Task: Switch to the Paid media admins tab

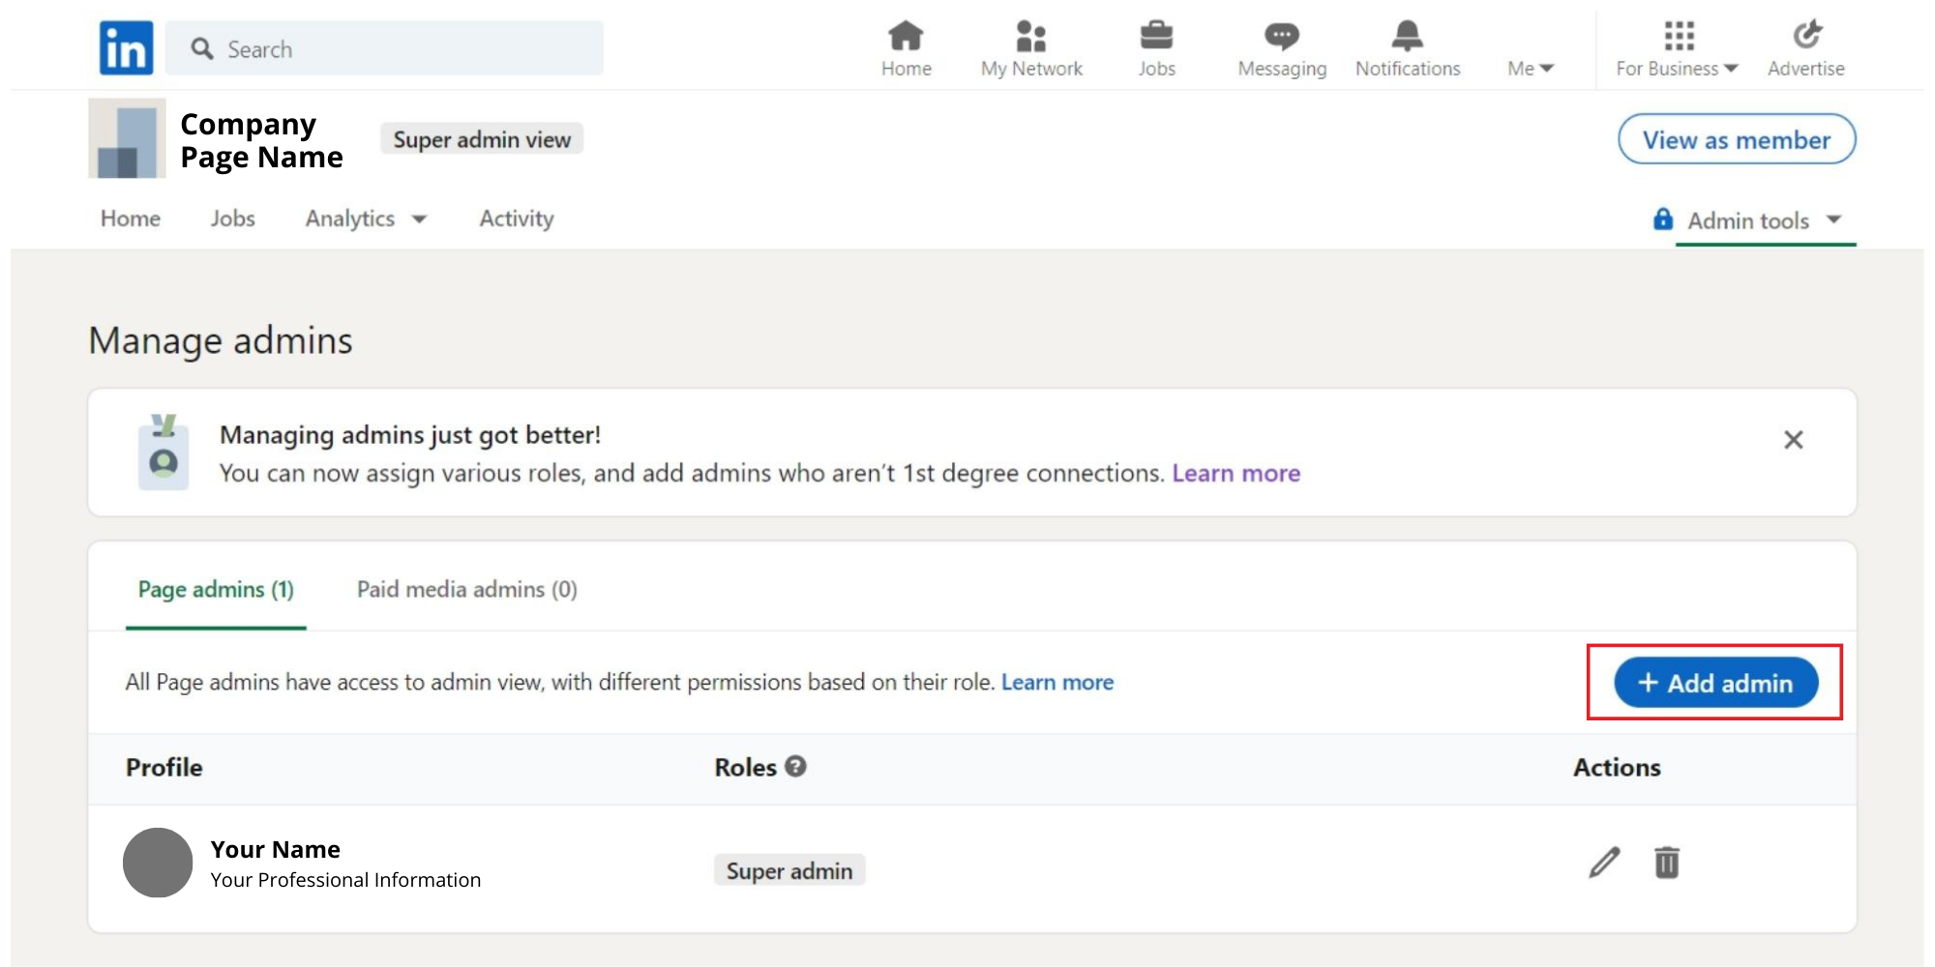Action: pyautogui.click(x=466, y=589)
